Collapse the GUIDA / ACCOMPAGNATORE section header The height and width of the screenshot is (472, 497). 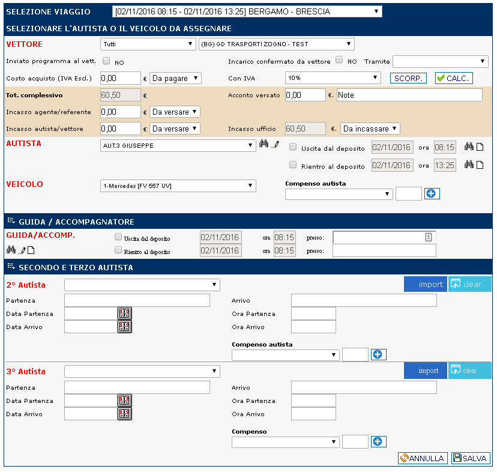click(11, 222)
